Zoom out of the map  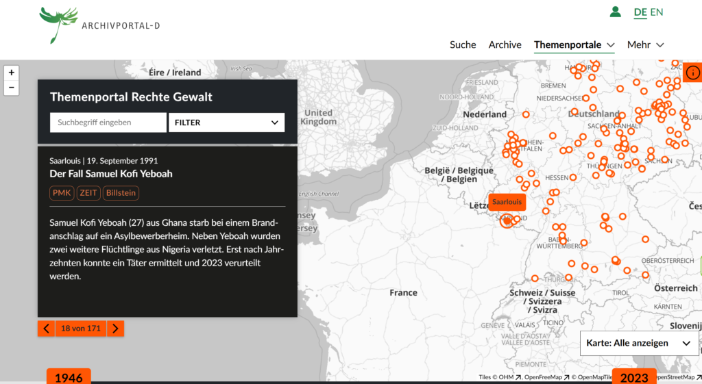[x=12, y=88]
